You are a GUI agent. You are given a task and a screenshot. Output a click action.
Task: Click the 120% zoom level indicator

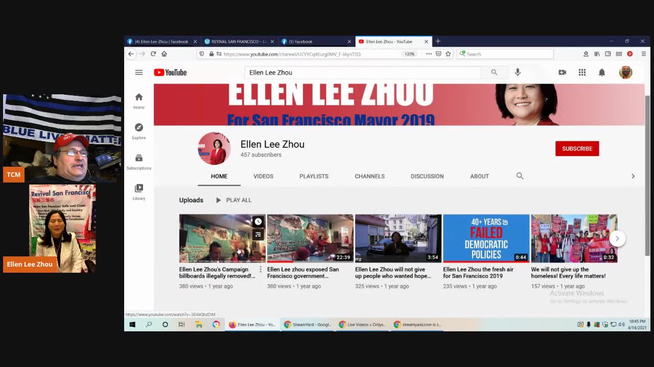coord(409,54)
